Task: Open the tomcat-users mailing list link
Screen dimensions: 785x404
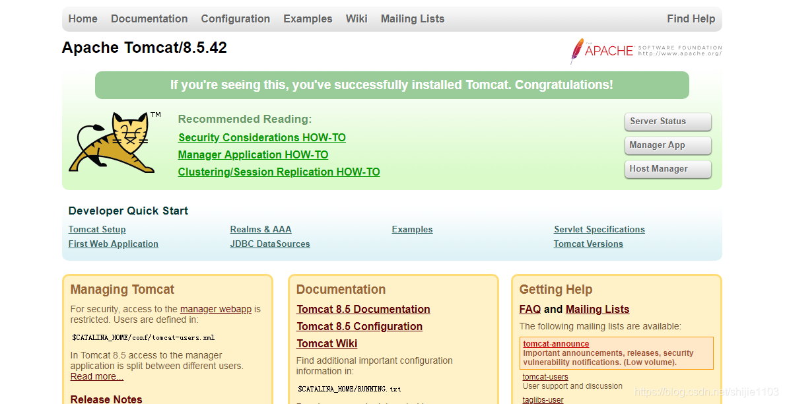Action: point(545,377)
